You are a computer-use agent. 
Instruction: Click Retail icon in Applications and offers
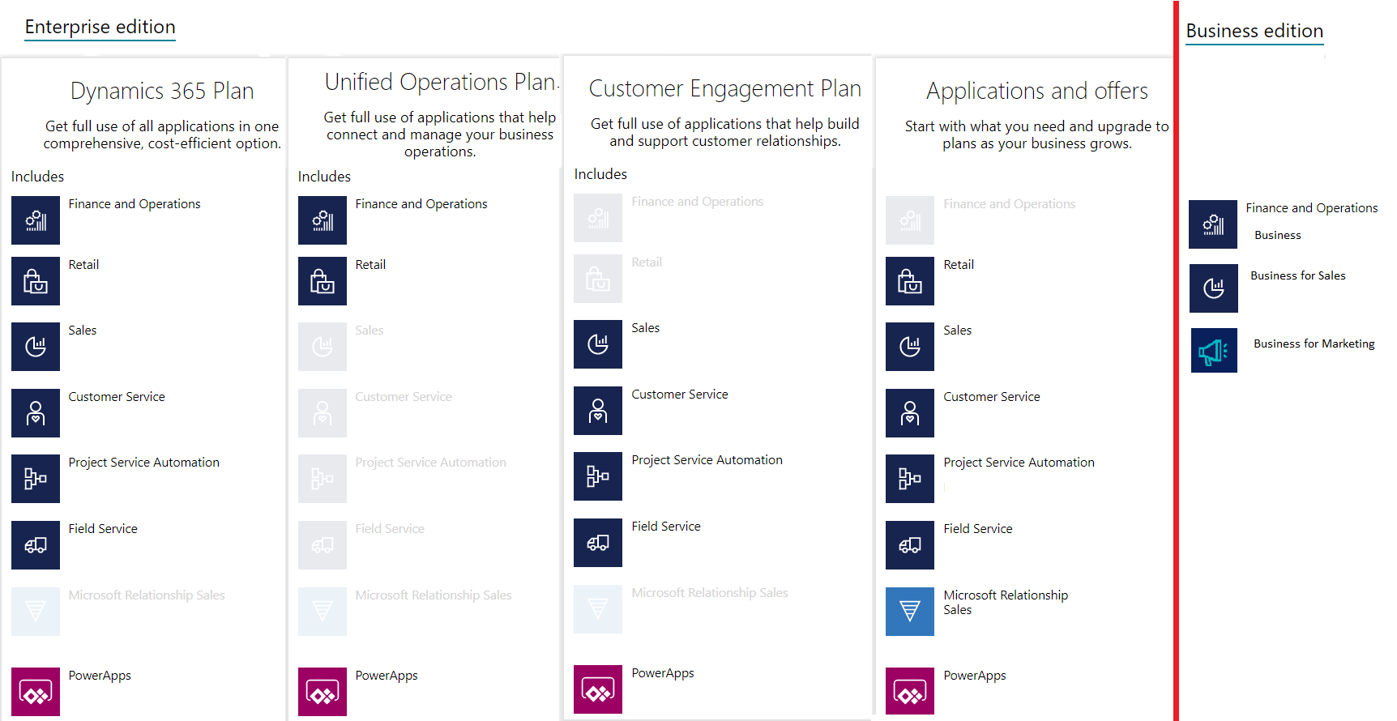coord(910,281)
